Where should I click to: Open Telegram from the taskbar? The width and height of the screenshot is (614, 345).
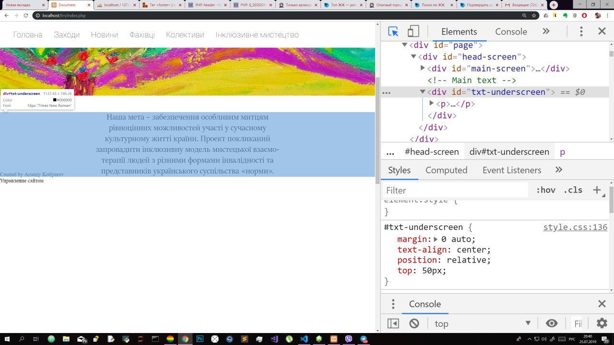tap(364, 339)
